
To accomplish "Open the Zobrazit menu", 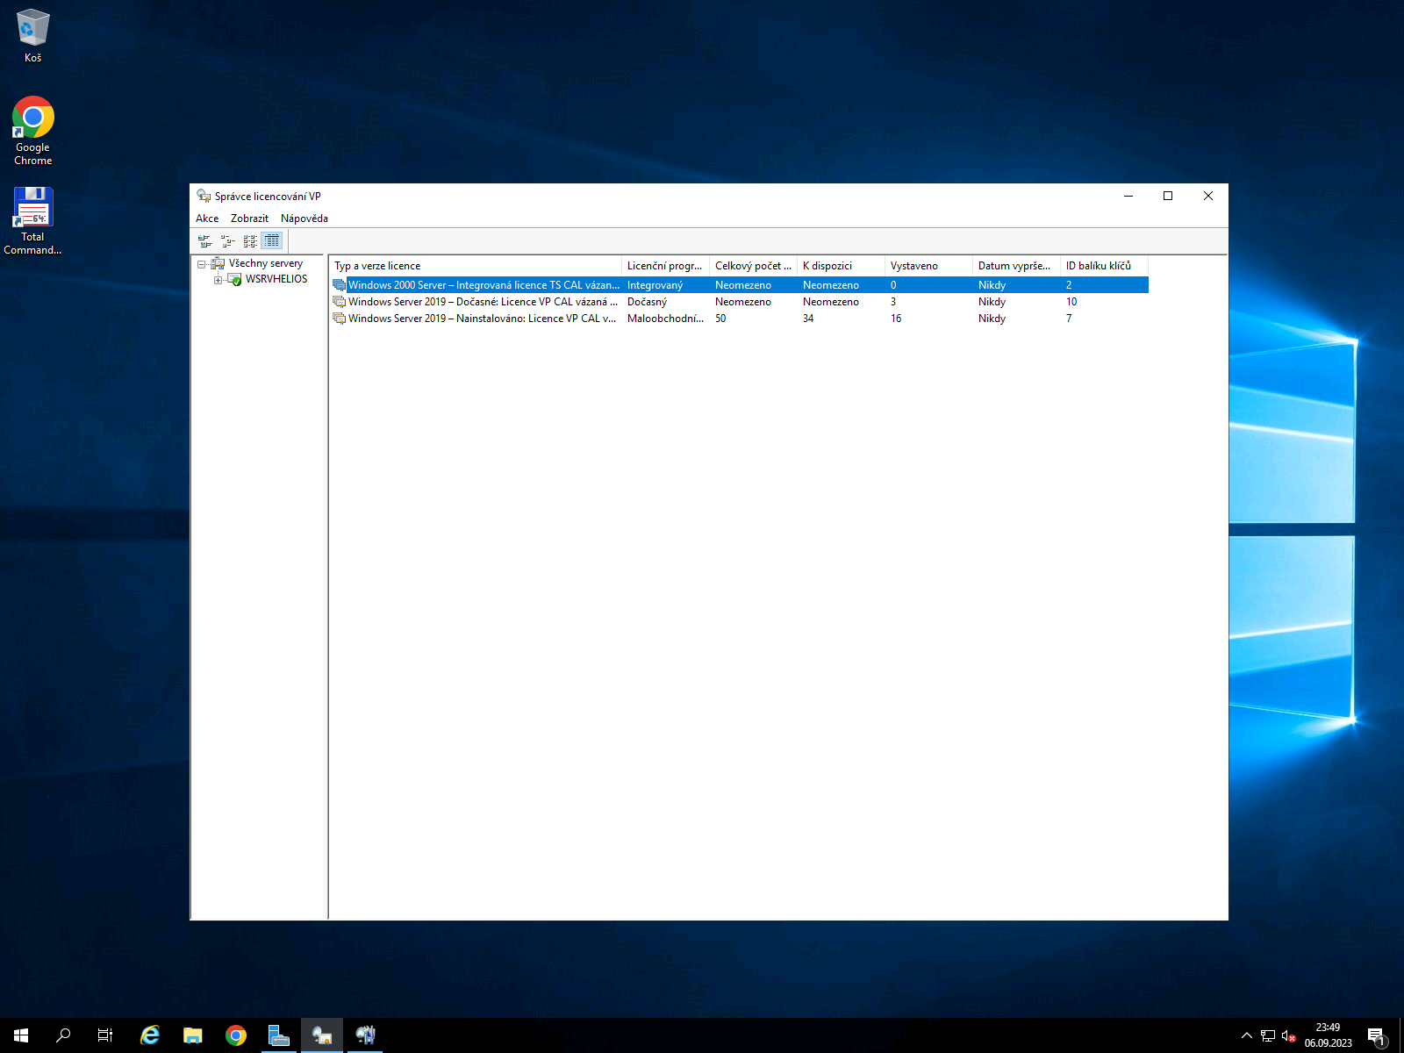I will tap(249, 218).
